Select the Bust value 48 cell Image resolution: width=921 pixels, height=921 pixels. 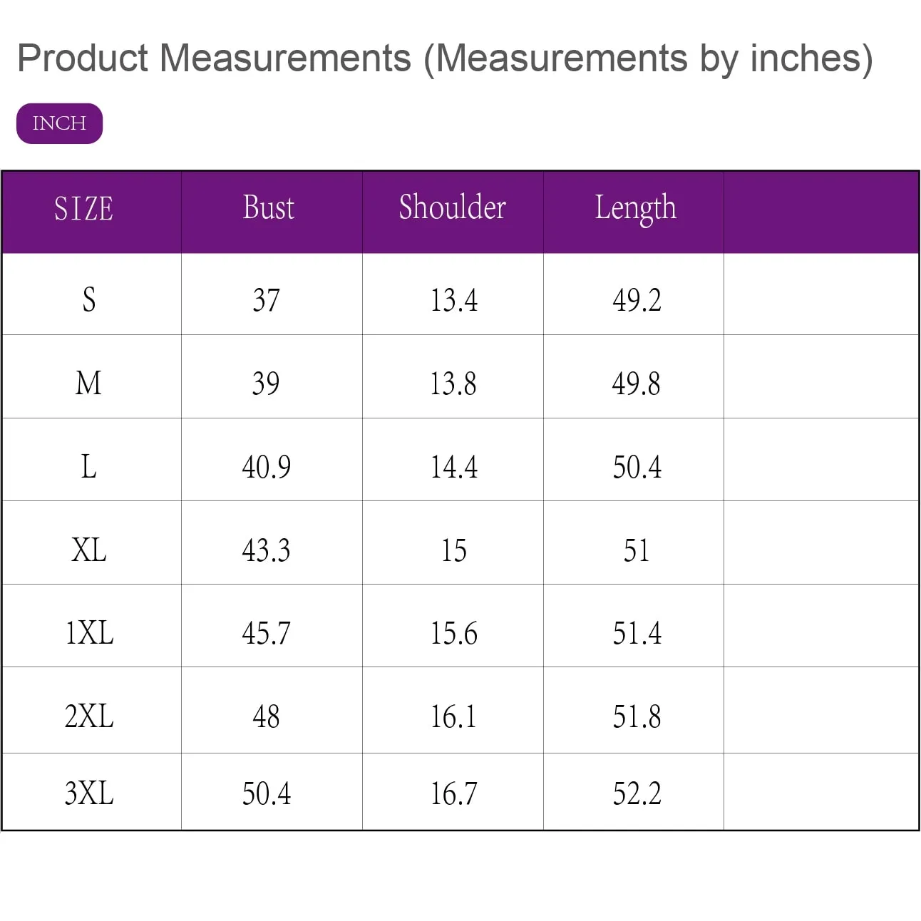tap(267, 716)
